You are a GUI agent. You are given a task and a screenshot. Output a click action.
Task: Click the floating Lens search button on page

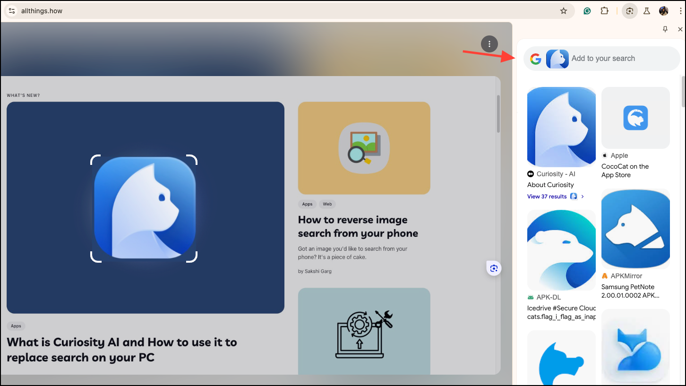[x=494, y=268]
